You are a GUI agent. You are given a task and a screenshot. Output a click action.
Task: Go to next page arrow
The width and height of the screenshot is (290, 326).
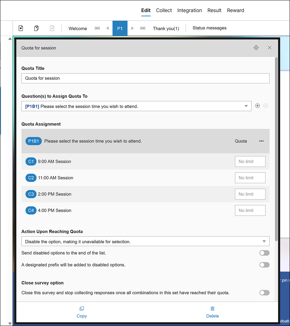[x=133, y=28]
